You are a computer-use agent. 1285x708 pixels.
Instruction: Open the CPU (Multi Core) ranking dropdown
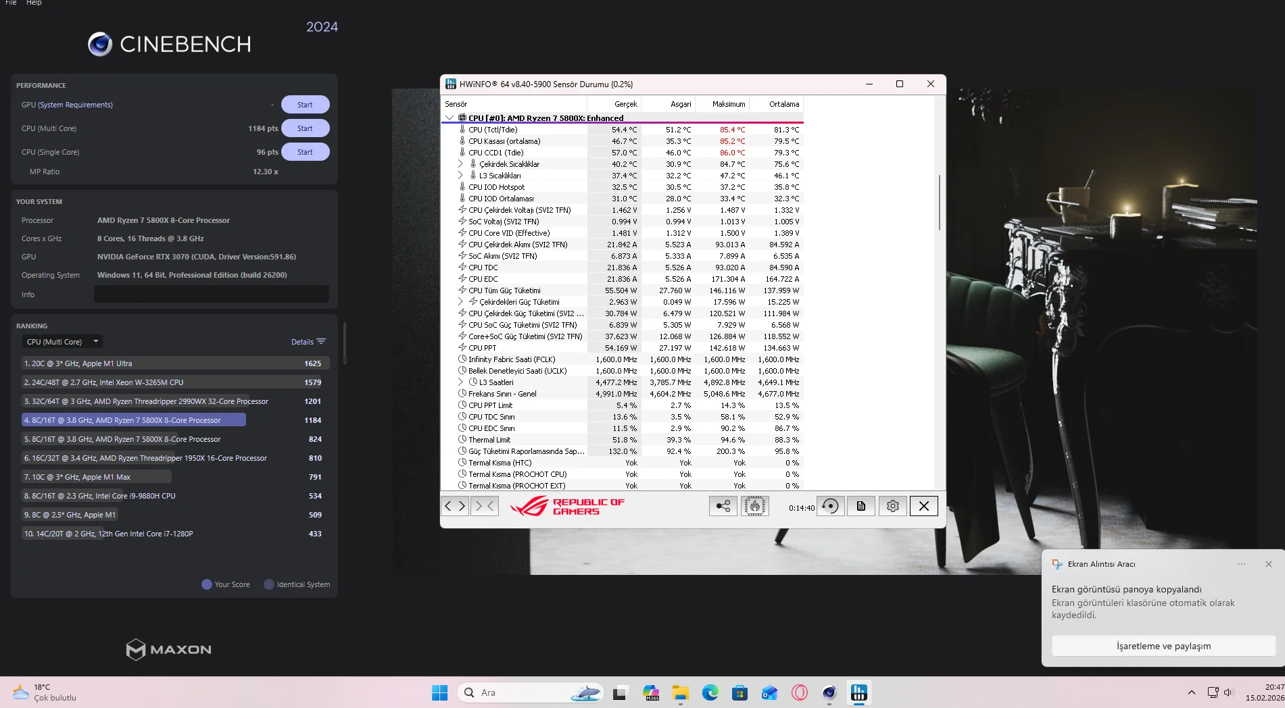(62, 342)
